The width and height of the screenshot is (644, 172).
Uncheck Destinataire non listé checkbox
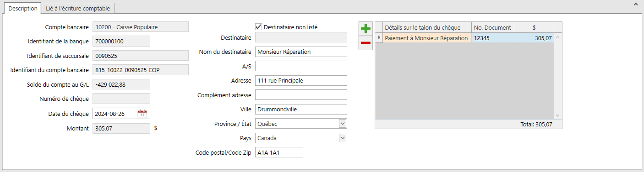pyautogui.click(x=258, y=27)
